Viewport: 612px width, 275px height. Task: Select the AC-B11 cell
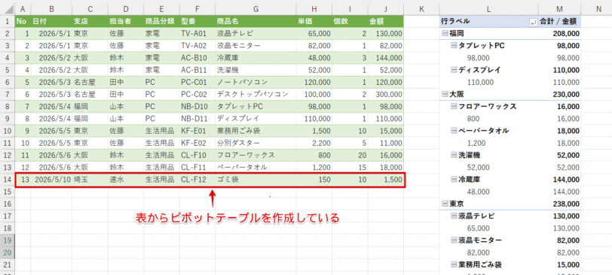(197, 70)
